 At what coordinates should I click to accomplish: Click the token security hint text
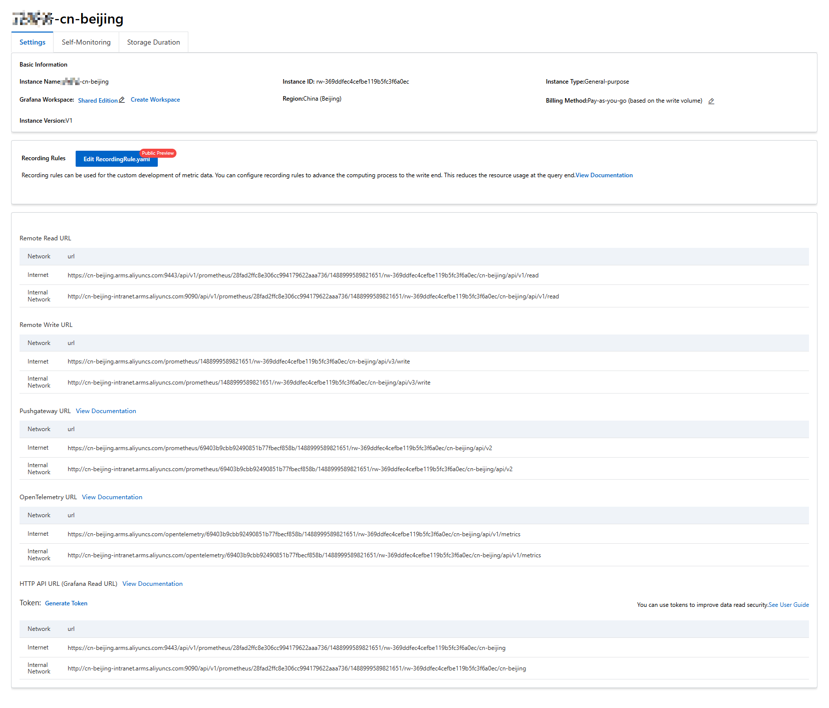pos(703,605)
